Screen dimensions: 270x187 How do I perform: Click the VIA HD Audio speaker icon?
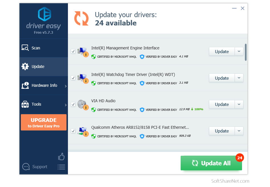pyautogui.click(x=83, y=105)
